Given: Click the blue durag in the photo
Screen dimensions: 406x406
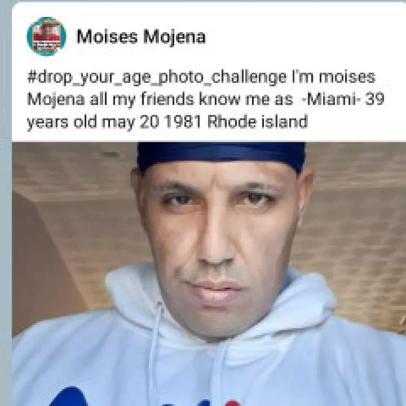Looking at the screenshot, I should [222, 155].
